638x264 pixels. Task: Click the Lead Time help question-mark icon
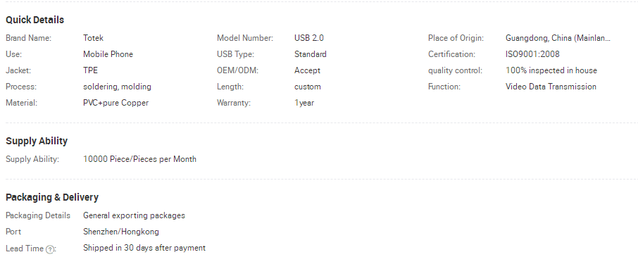[x=49, y=249]
